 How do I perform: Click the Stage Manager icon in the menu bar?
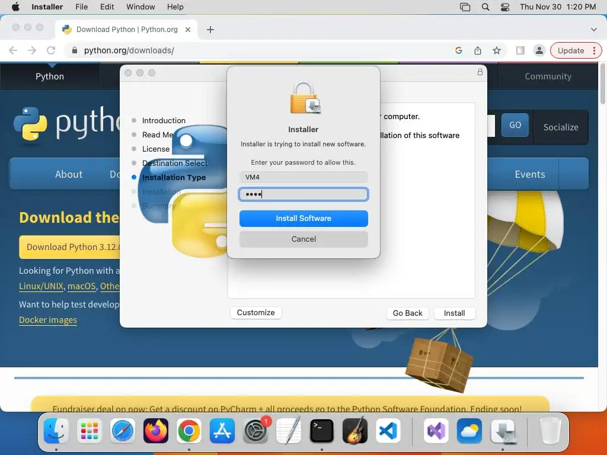(465, 7)
